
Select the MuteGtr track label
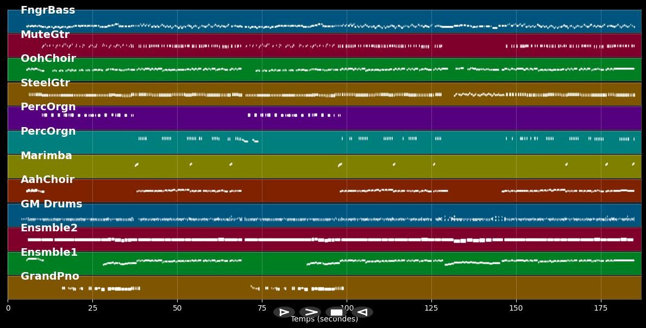(x=45, y=35)
